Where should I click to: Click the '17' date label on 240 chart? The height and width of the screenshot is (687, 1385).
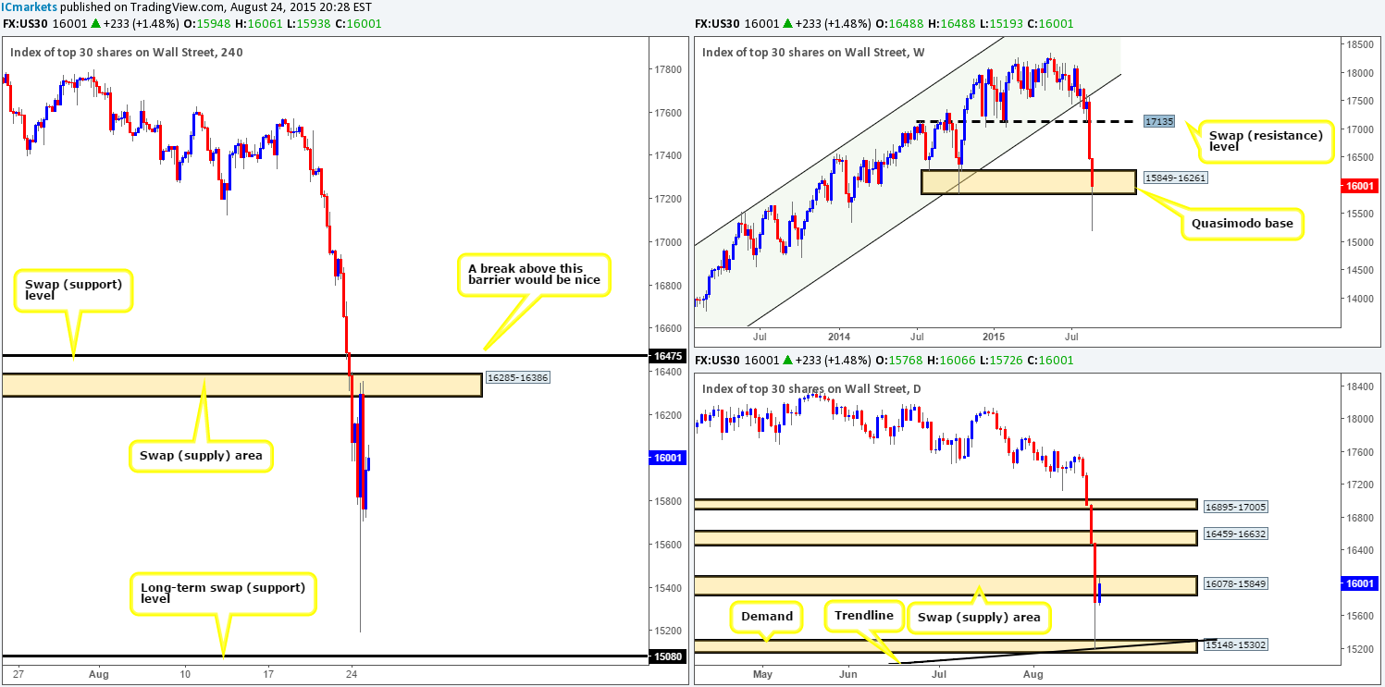268,675
